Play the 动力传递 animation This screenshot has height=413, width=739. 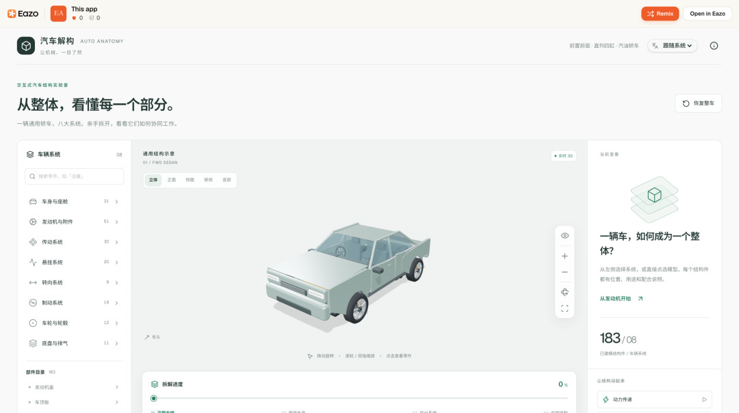654,399
